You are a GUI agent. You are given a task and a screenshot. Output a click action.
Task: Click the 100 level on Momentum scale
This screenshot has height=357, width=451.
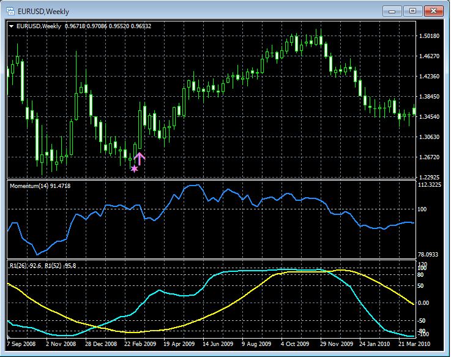(x=422, y=209)
